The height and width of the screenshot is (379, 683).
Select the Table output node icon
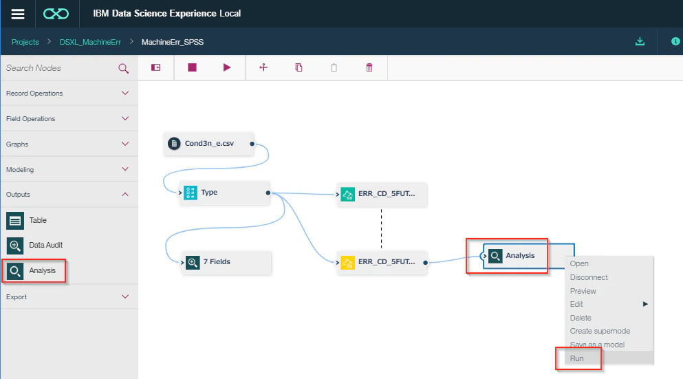pos(15,220)
